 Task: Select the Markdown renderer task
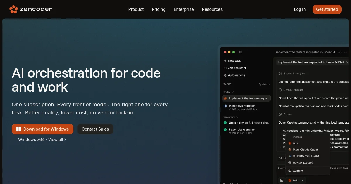tap(246, 107)
